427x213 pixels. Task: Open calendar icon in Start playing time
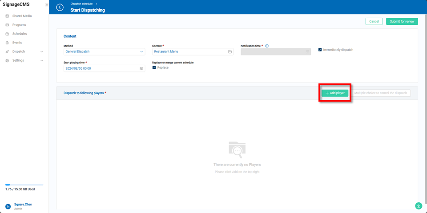(141, 69)
